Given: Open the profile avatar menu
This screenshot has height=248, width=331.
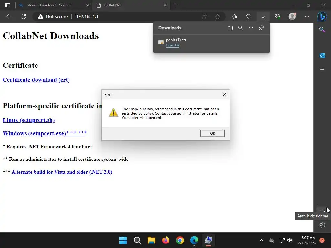Looking at the screenshot, I should click(292, 16).
